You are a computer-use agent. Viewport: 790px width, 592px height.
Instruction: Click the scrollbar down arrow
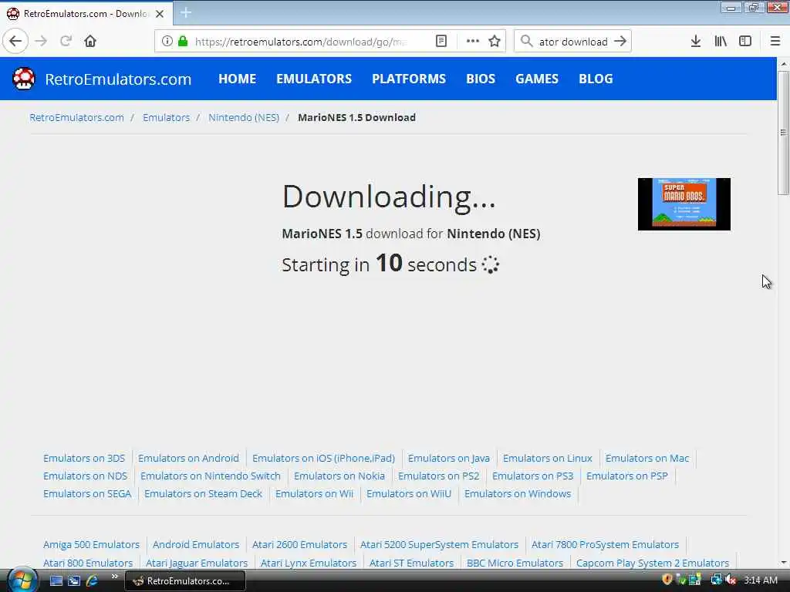pos(783,563)
